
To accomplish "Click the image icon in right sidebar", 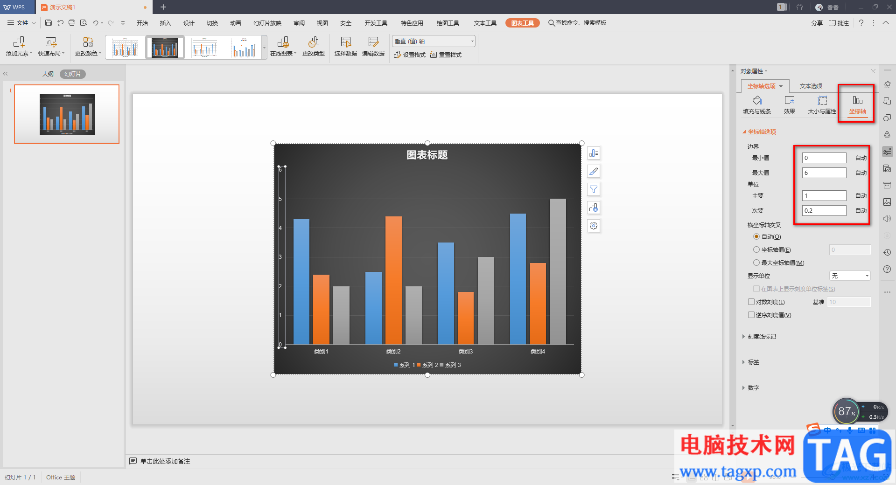I will coord(887,202).
